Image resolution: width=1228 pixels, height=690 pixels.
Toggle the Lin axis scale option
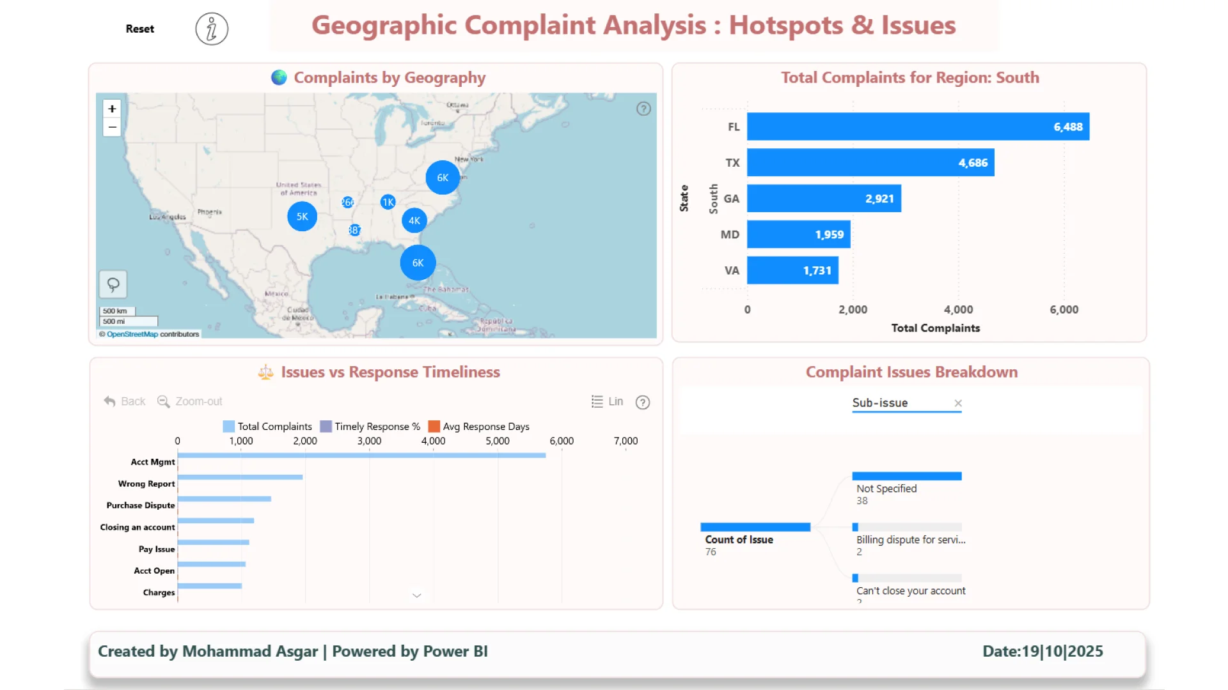point(615,401)
